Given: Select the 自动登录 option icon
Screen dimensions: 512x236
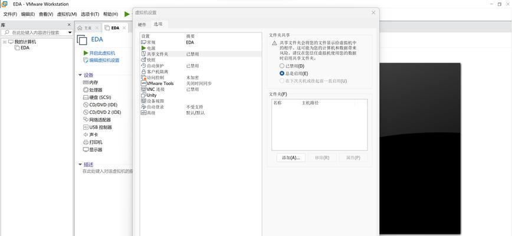Looking at the screenshot, I should point(143,107).
